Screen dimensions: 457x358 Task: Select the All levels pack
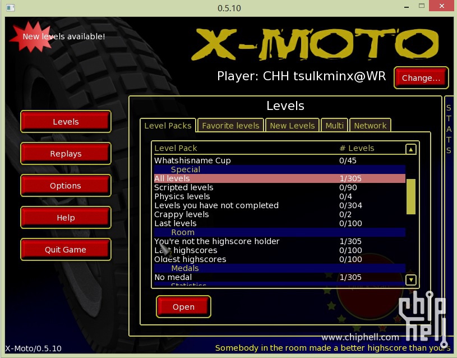pos(280,178)
